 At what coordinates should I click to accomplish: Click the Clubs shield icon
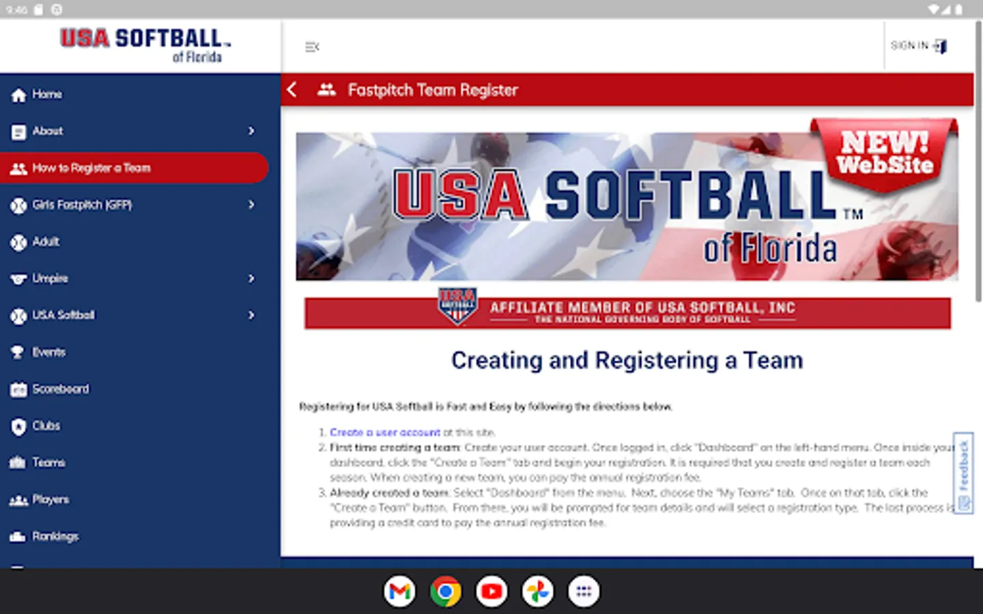(x=18, y=426)
